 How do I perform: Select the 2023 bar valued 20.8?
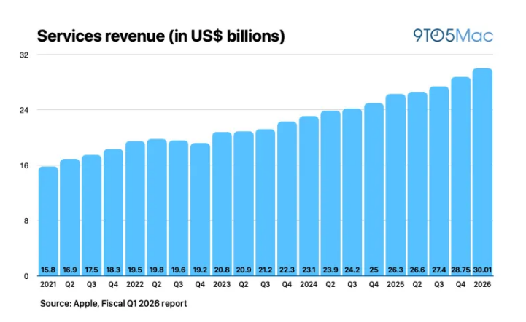[x=222, y=204]
